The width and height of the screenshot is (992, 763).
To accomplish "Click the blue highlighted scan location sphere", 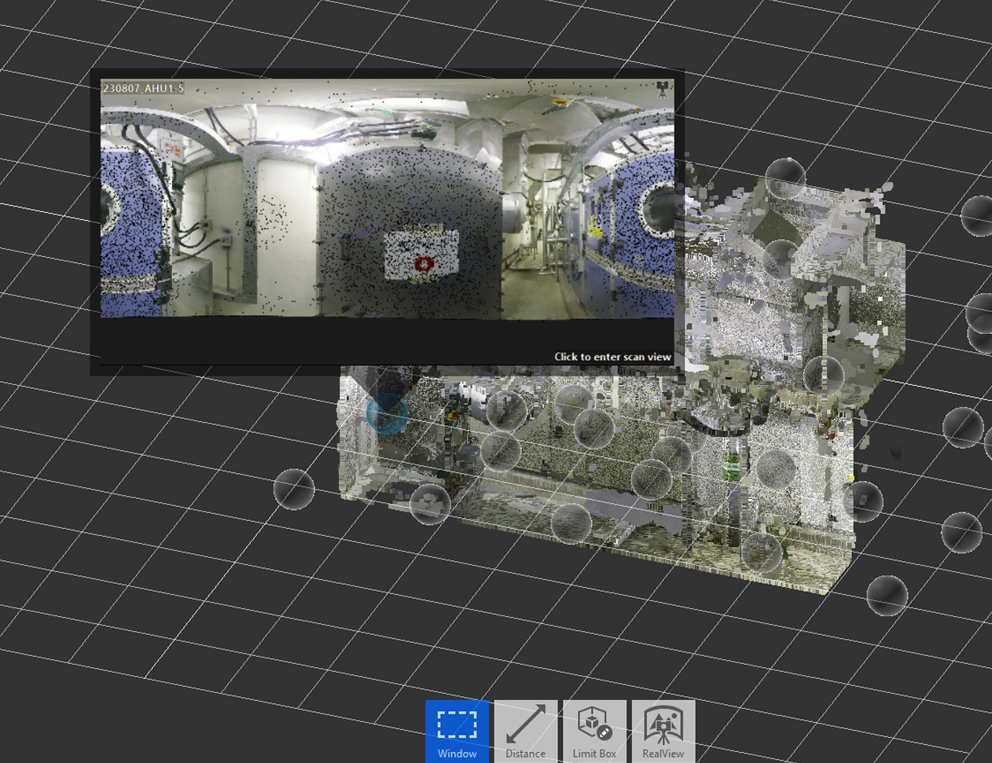I will (x=387, y=413).
